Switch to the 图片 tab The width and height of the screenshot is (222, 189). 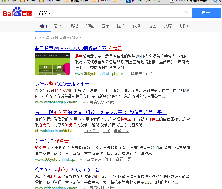[x=121, y=26]
